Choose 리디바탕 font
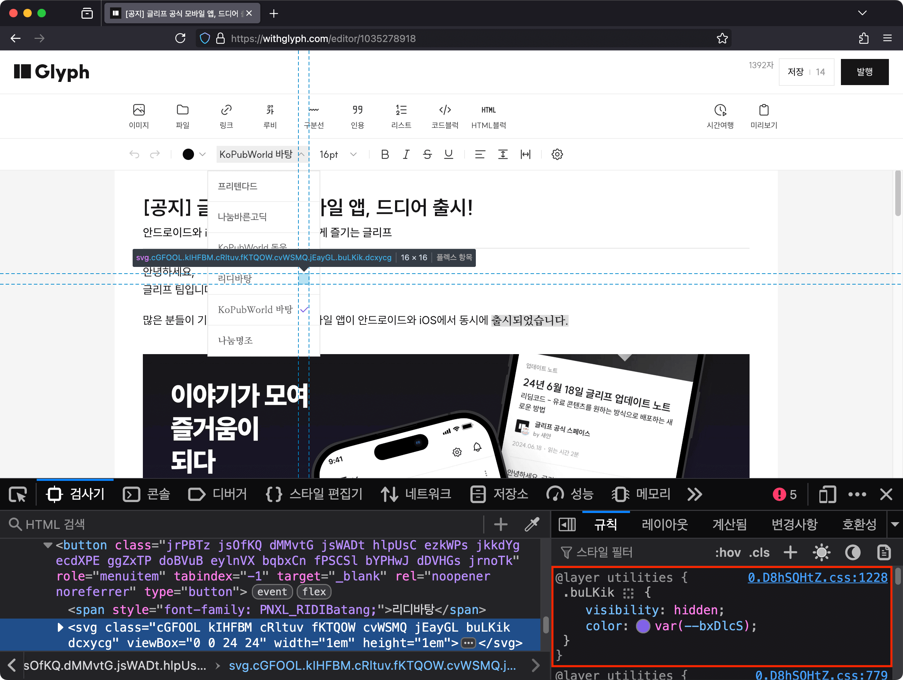Screen dimensions: 903x680 click(x=264, y=279)
